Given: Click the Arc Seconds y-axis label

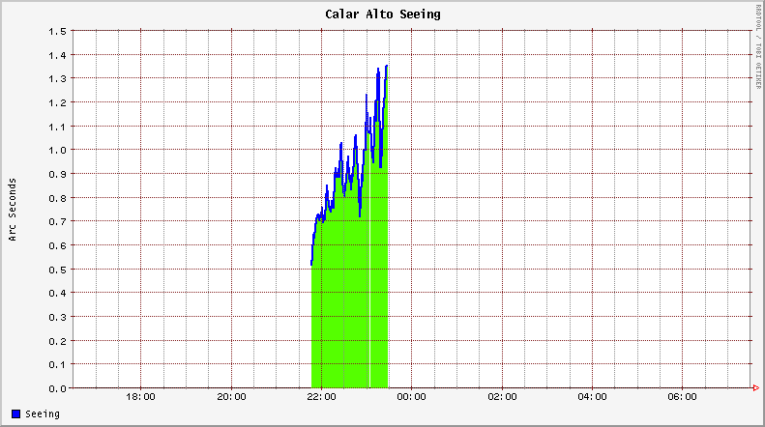Looking at the screenshot, I should point(12,209).
